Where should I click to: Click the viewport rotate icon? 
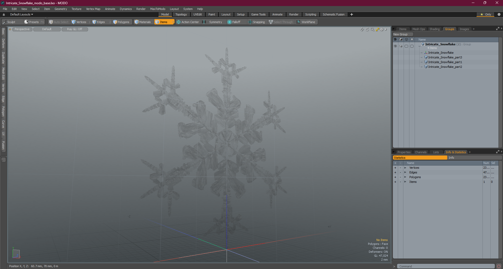coord(367,29)
